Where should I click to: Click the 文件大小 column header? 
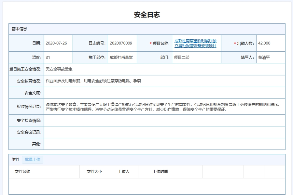pos(94,172)
